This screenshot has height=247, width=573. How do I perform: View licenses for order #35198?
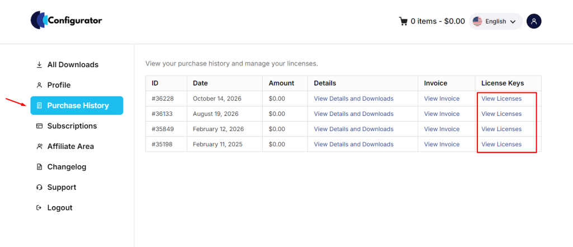click(x=501, y=144)
